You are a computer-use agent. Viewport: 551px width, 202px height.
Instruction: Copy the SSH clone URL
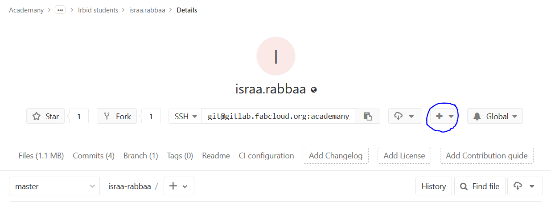(368, 116)
